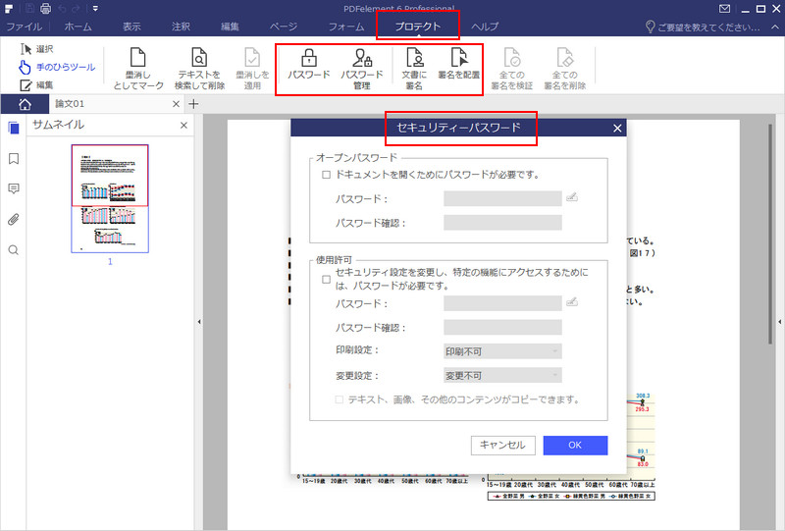The width and height of the screenshot is (785, 531).
Task: Click open password confirm (パスワード確認) field
Action: (x=502, y=223)
